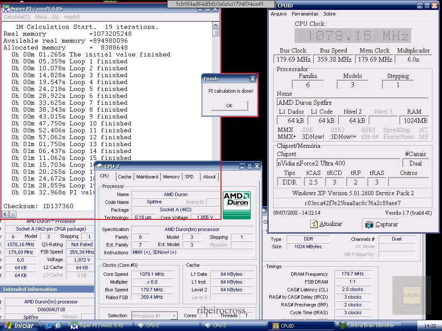Click the RAM 1024MB field in CPUID
The height and width of the screenshot is (331, 442).
click(414, 121)
